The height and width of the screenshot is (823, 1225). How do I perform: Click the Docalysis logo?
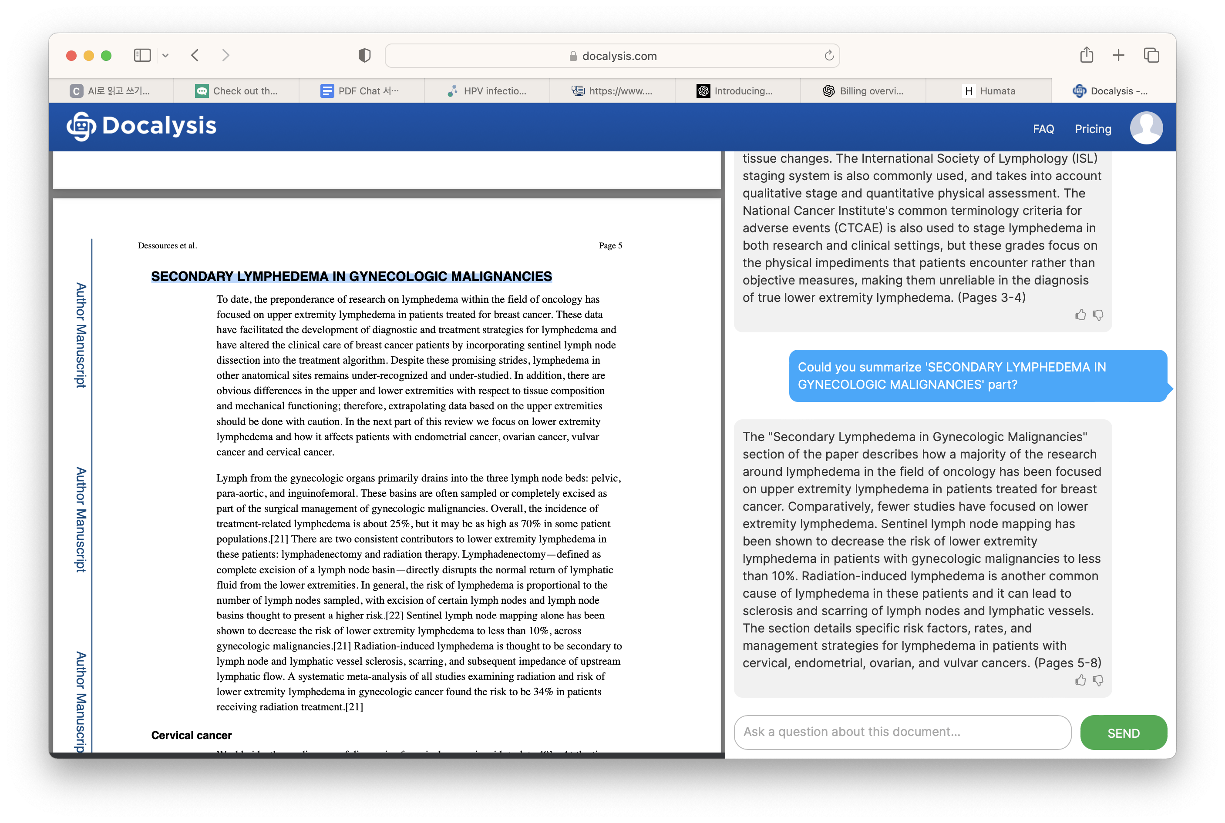click(141, 126)
